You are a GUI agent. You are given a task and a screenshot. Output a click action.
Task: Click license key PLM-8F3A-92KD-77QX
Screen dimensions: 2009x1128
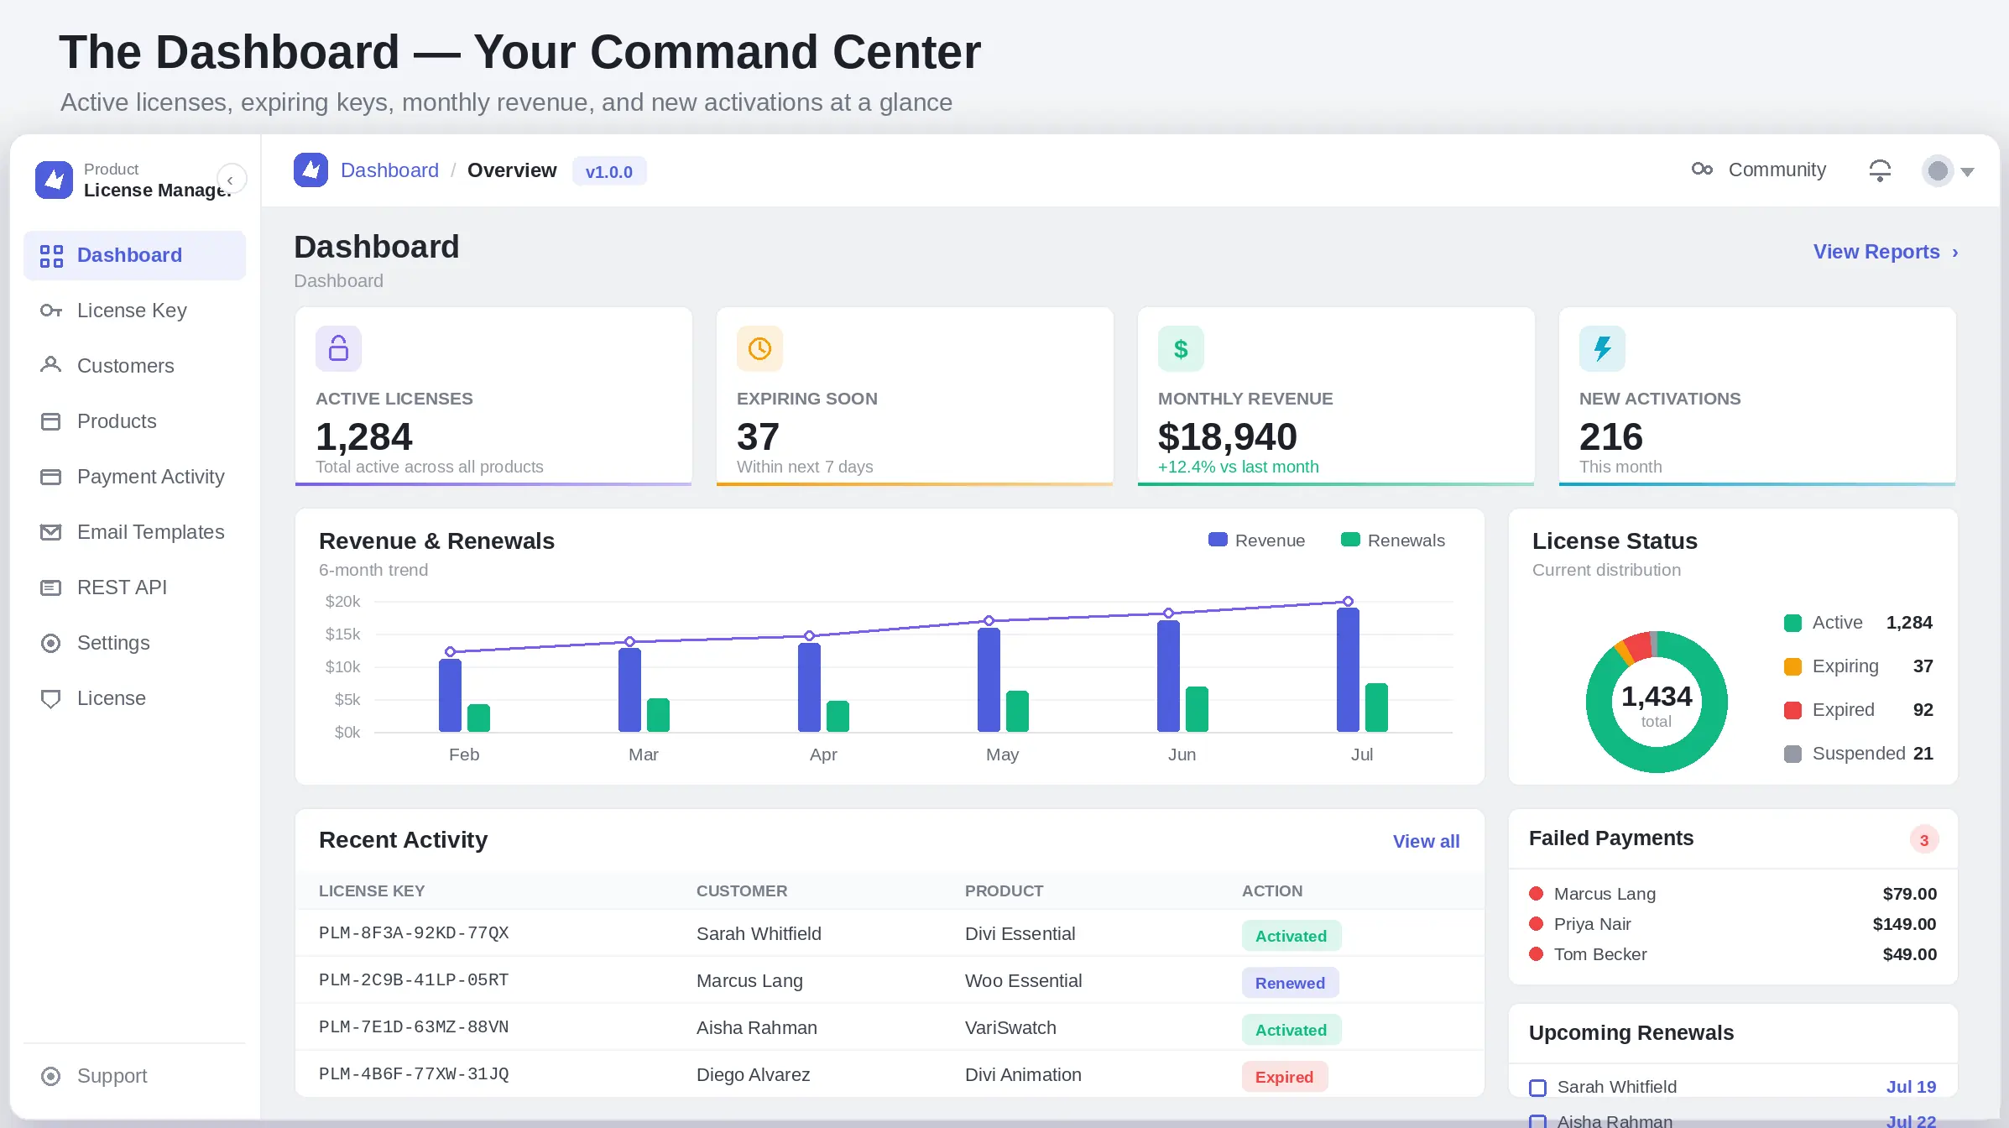(x=414, y=933)
